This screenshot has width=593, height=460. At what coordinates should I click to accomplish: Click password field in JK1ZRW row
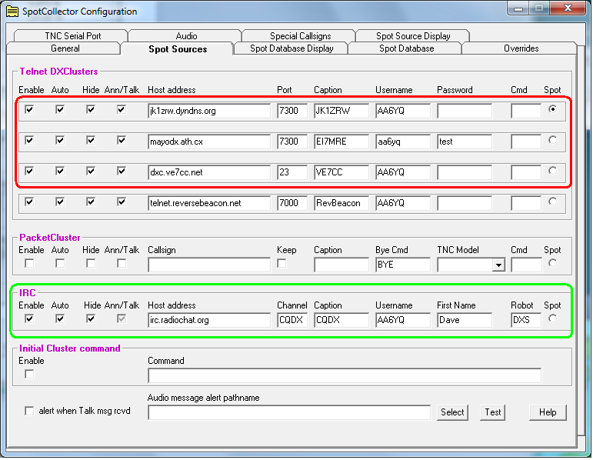click(465, 111)
